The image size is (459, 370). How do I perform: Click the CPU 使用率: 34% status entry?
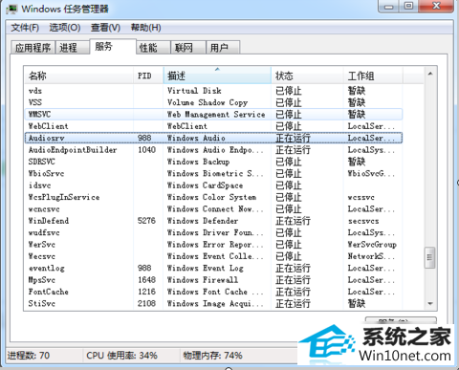pyautogui.click(x=121, y=356)
